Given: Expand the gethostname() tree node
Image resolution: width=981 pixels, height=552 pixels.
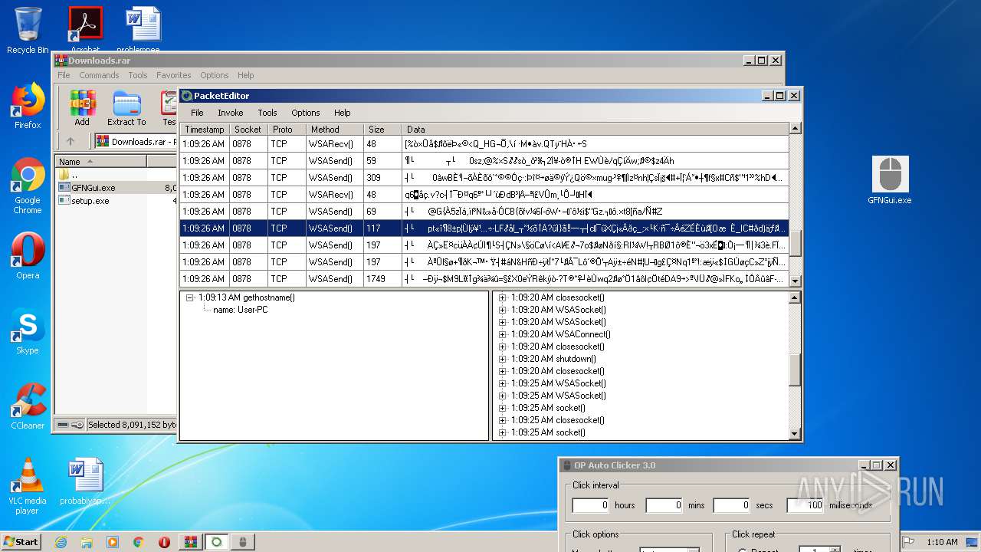Looking at the screenshot, I should point(189,297).
